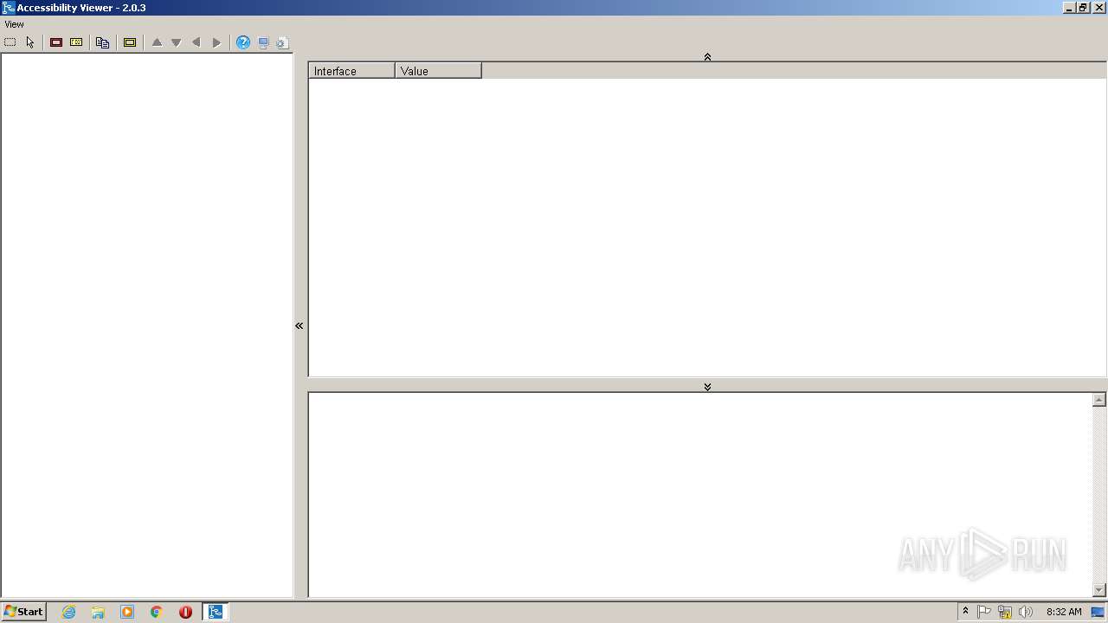
Task: Select Accessibility Viewer taskbar button
Action: click(x=216, y=612)
